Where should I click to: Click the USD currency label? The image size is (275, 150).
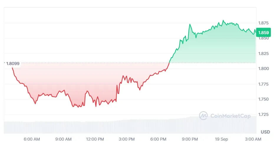pos(265,132)
